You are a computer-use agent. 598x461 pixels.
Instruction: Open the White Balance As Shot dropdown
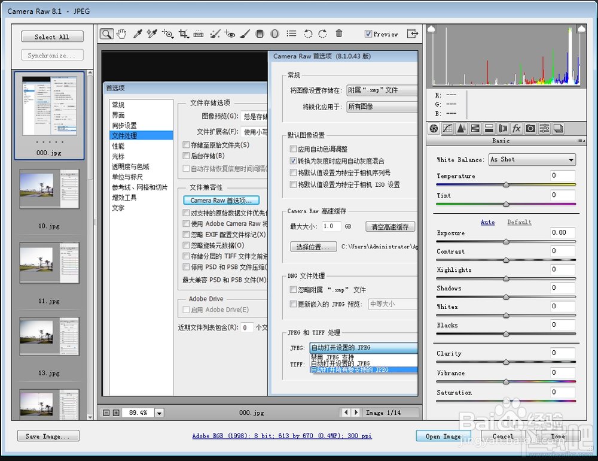(x=532, y=159)
